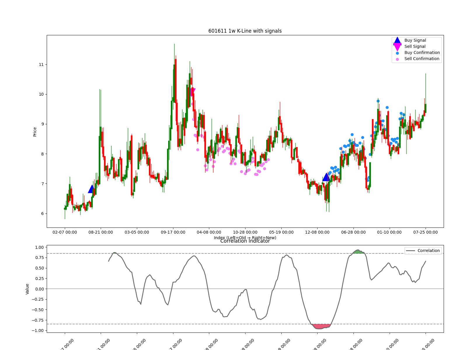
Task: Click the chart title '601611 1w K-Line with signals'
Action: click(x=245, y=31)
